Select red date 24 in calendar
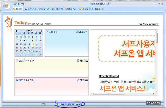 click(x=40, y=48)
